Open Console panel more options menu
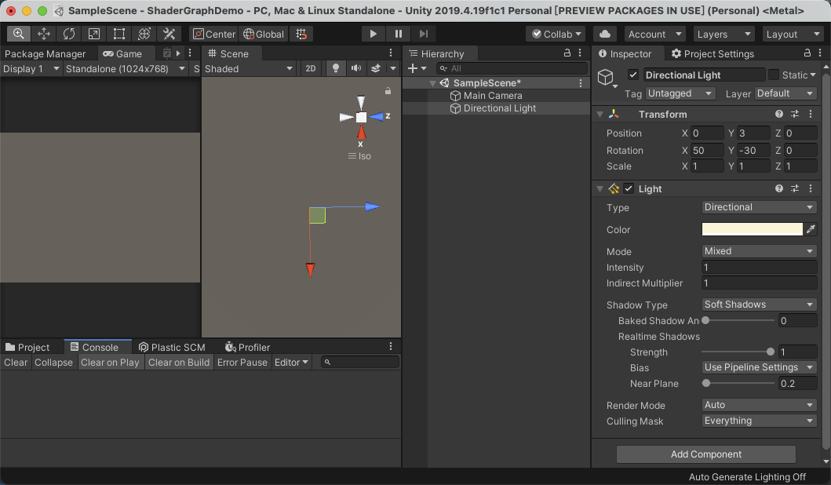This screenshot has height=485, width=831. tap(391, 346)
